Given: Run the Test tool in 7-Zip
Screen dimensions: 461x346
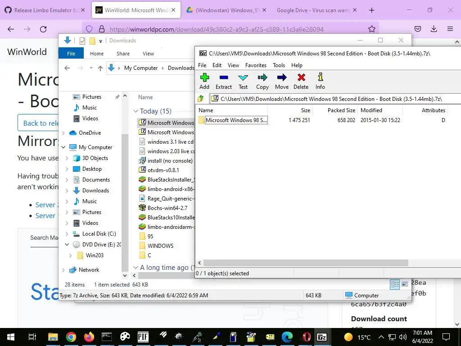Looking at the screenshot, I should (243, 81).
